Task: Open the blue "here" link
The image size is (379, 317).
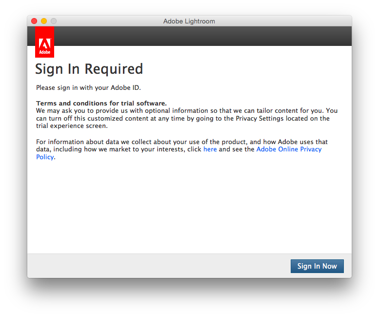Action: (210, 149)
